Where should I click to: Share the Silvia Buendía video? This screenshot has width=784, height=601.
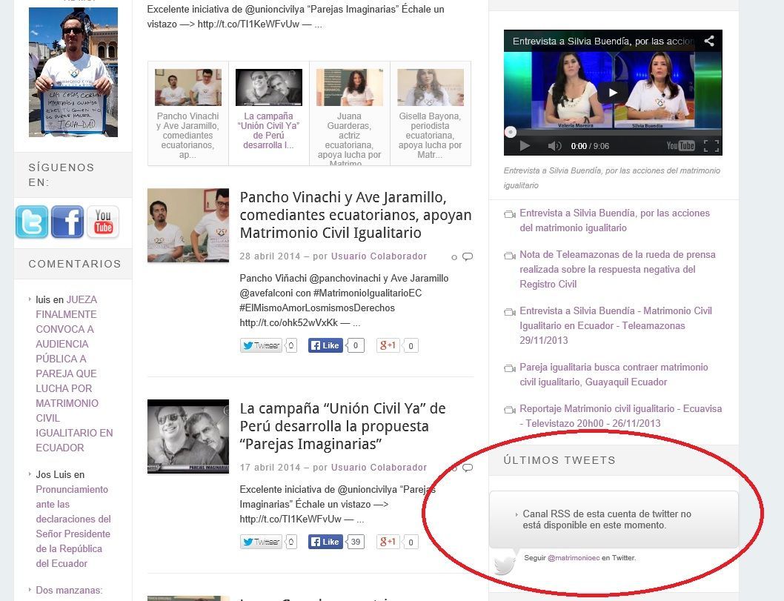tap(709, 41)
